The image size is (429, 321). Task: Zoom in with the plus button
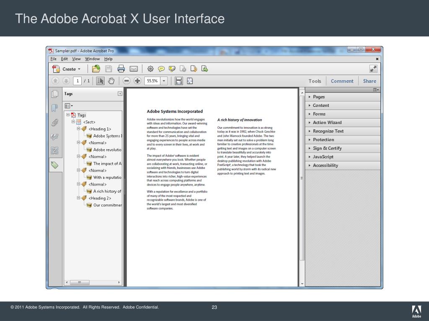137,81
